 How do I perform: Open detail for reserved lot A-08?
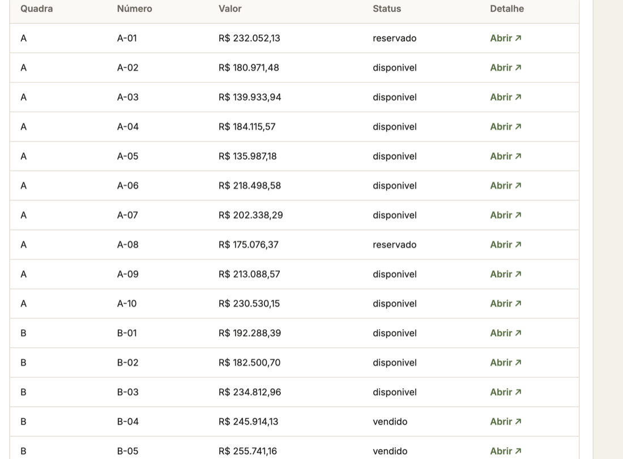pos(505,244)
